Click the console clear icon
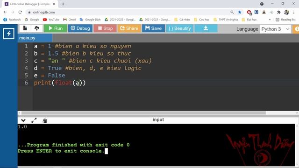This screenshot has height=168, width=299. 45,120
